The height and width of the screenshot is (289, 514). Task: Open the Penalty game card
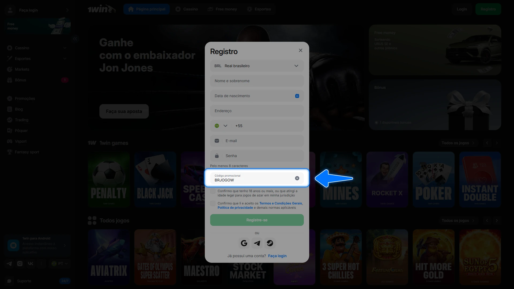[x=109, y=180]
